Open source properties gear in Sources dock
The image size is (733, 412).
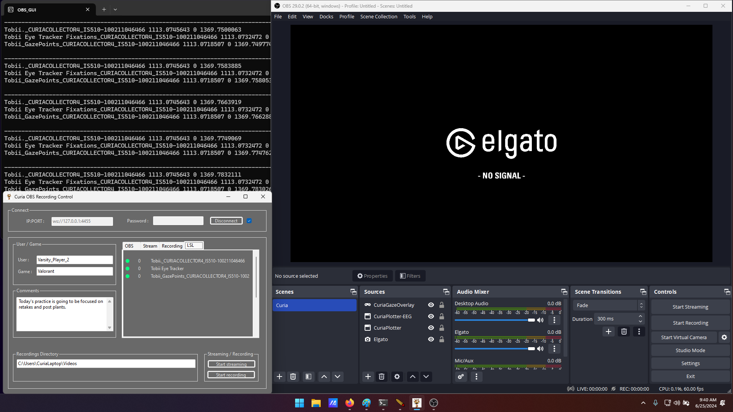pyautogui.click(x=397, y=377)
